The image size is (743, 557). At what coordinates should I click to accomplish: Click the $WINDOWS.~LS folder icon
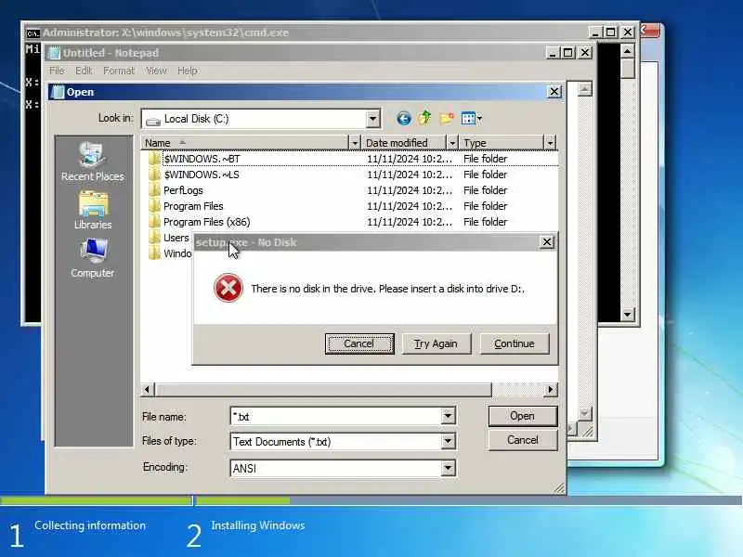coord(153,175)
